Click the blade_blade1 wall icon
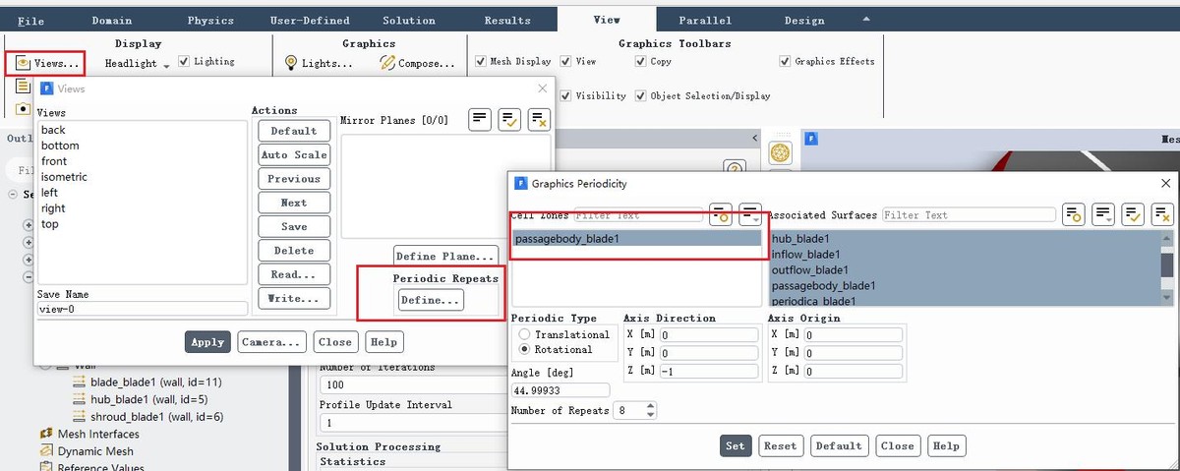Viewport: 1180px width, 471px height. coord(81,382)
